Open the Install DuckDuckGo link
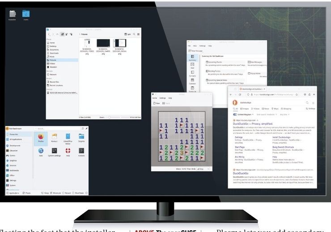The height and width of the screenshot is (232, 331). pyautogui.click(x=281, y=137)
